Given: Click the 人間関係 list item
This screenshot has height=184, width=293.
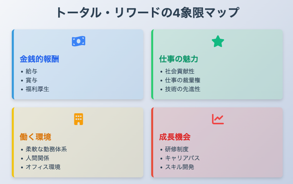Looking at the screenshot, I should point(37,158).
